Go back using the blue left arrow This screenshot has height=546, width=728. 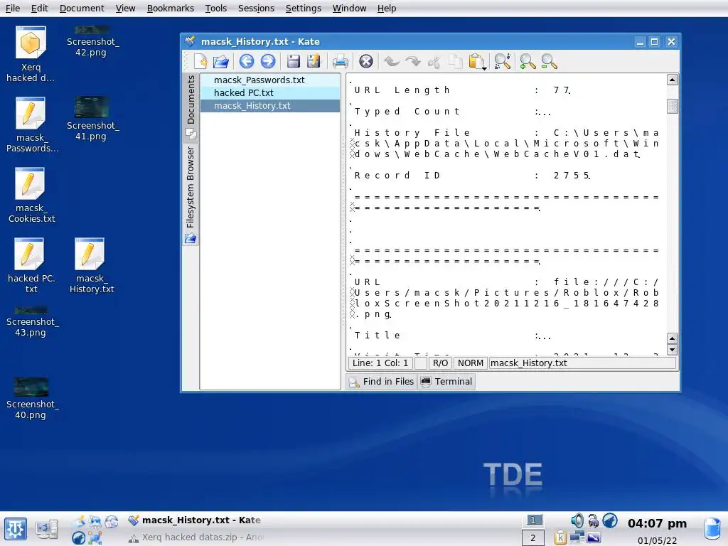click(247, 61)
